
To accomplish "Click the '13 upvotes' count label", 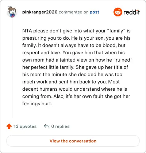I will click(x=25, y=126).
